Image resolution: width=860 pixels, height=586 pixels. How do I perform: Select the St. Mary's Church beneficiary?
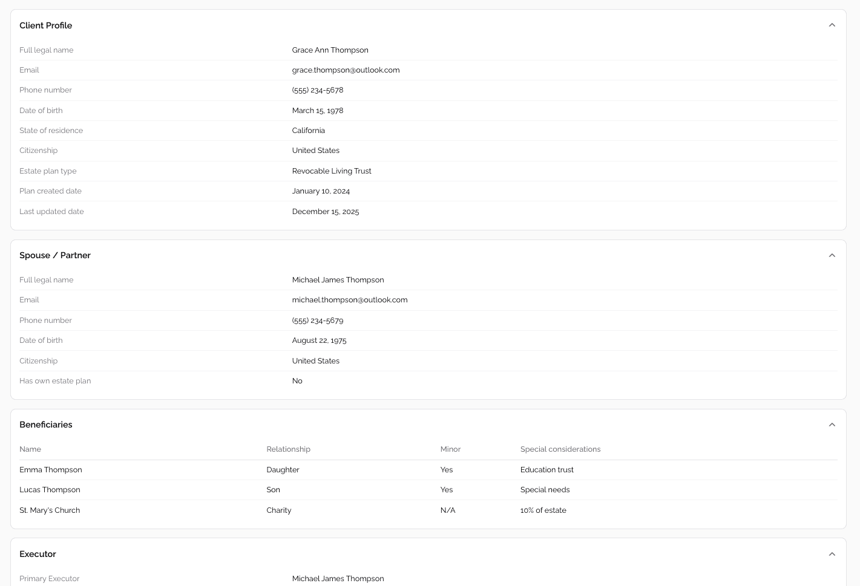click(50, 510)
